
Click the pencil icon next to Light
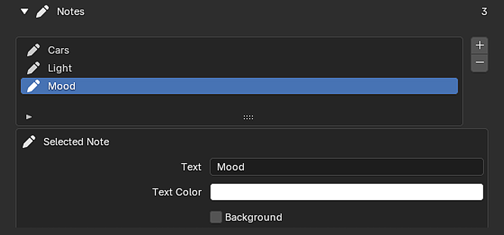coord(34,68)
